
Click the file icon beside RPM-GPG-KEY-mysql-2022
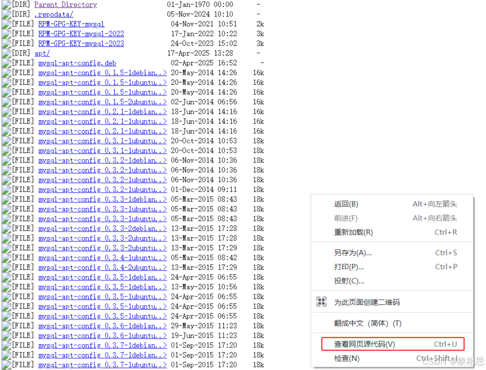pos(6,34)
